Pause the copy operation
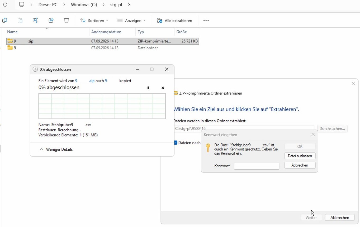360x227 pixels. (x=148, y=88)
